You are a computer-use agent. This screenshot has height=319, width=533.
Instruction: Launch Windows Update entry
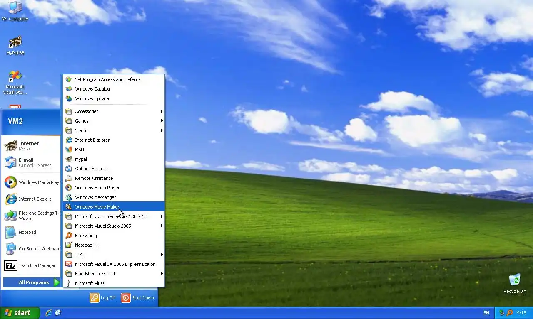(x=114, y=98)
